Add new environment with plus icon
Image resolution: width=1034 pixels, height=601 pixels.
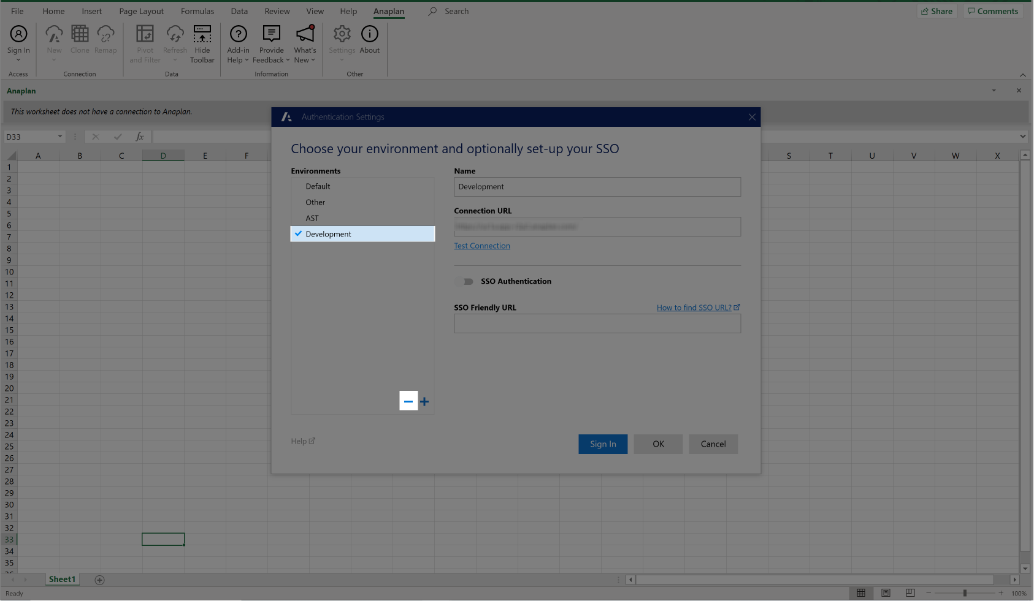click(x=424, y=402)
